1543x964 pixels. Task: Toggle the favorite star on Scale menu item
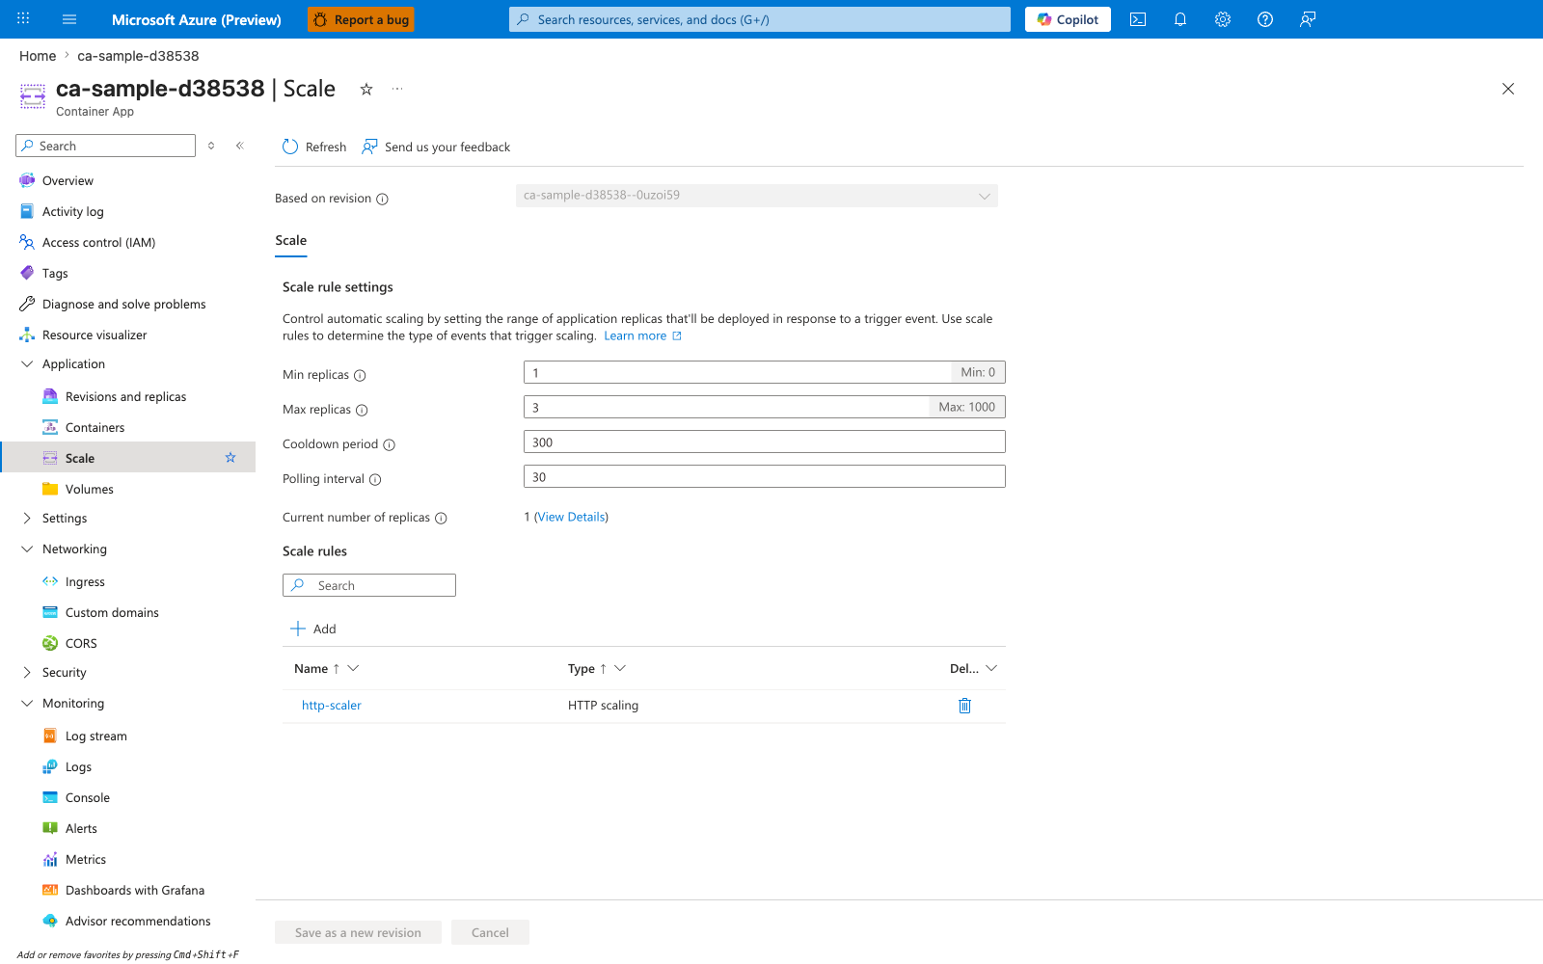tap(230, 458)
